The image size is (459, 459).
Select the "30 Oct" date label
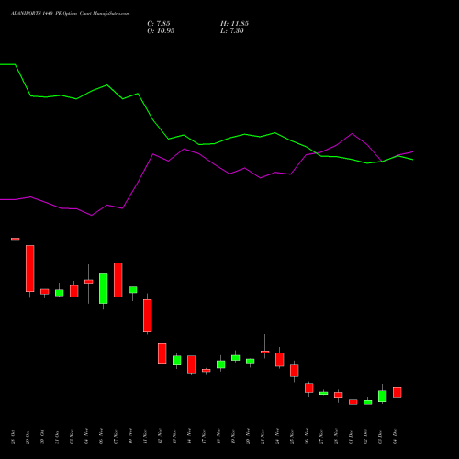[x=42, y=437]
